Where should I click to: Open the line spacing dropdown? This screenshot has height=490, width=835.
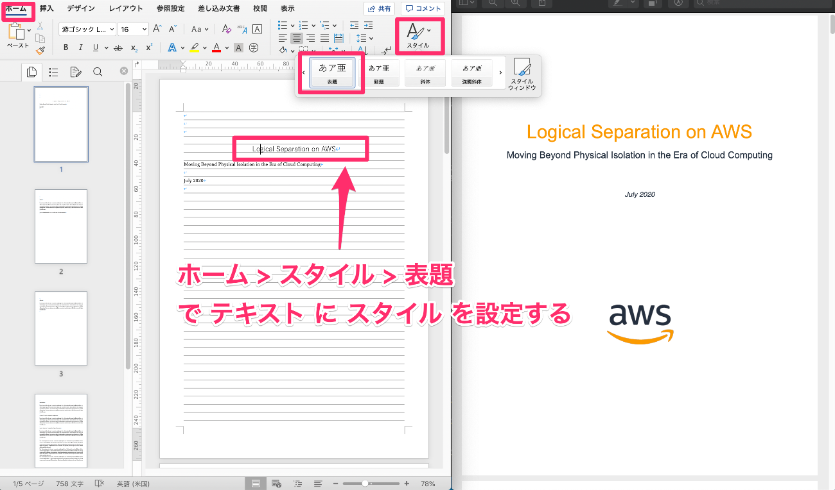[364, 38]
